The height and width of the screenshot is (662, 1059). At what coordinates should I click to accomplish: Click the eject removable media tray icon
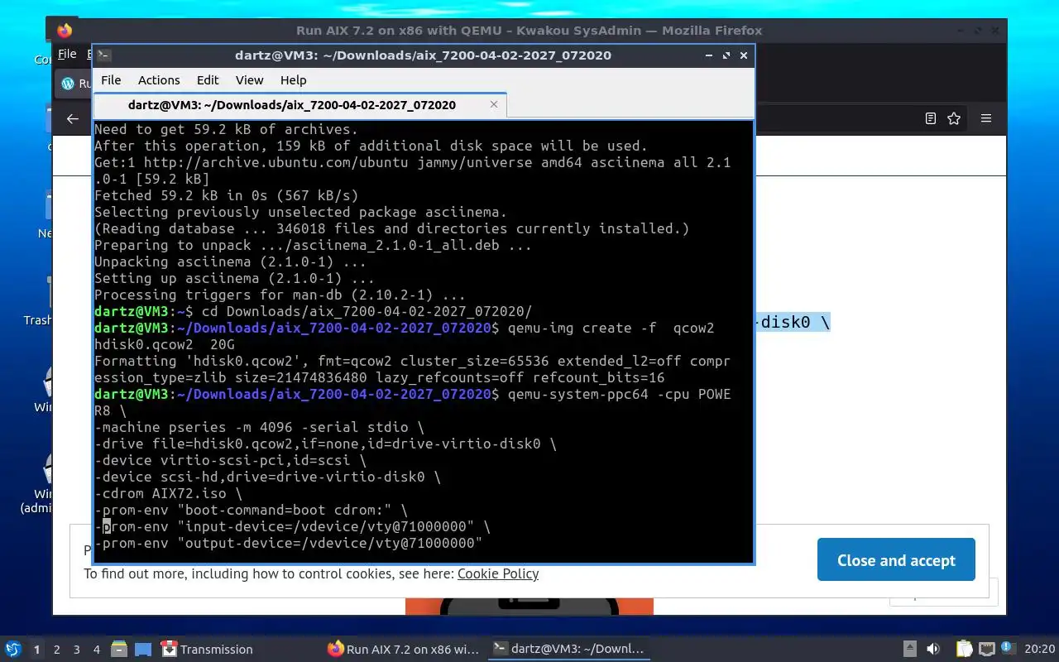(x=909, y=650)
